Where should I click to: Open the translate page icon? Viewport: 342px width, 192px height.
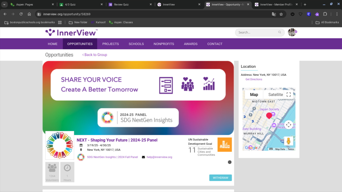point(274,14)
